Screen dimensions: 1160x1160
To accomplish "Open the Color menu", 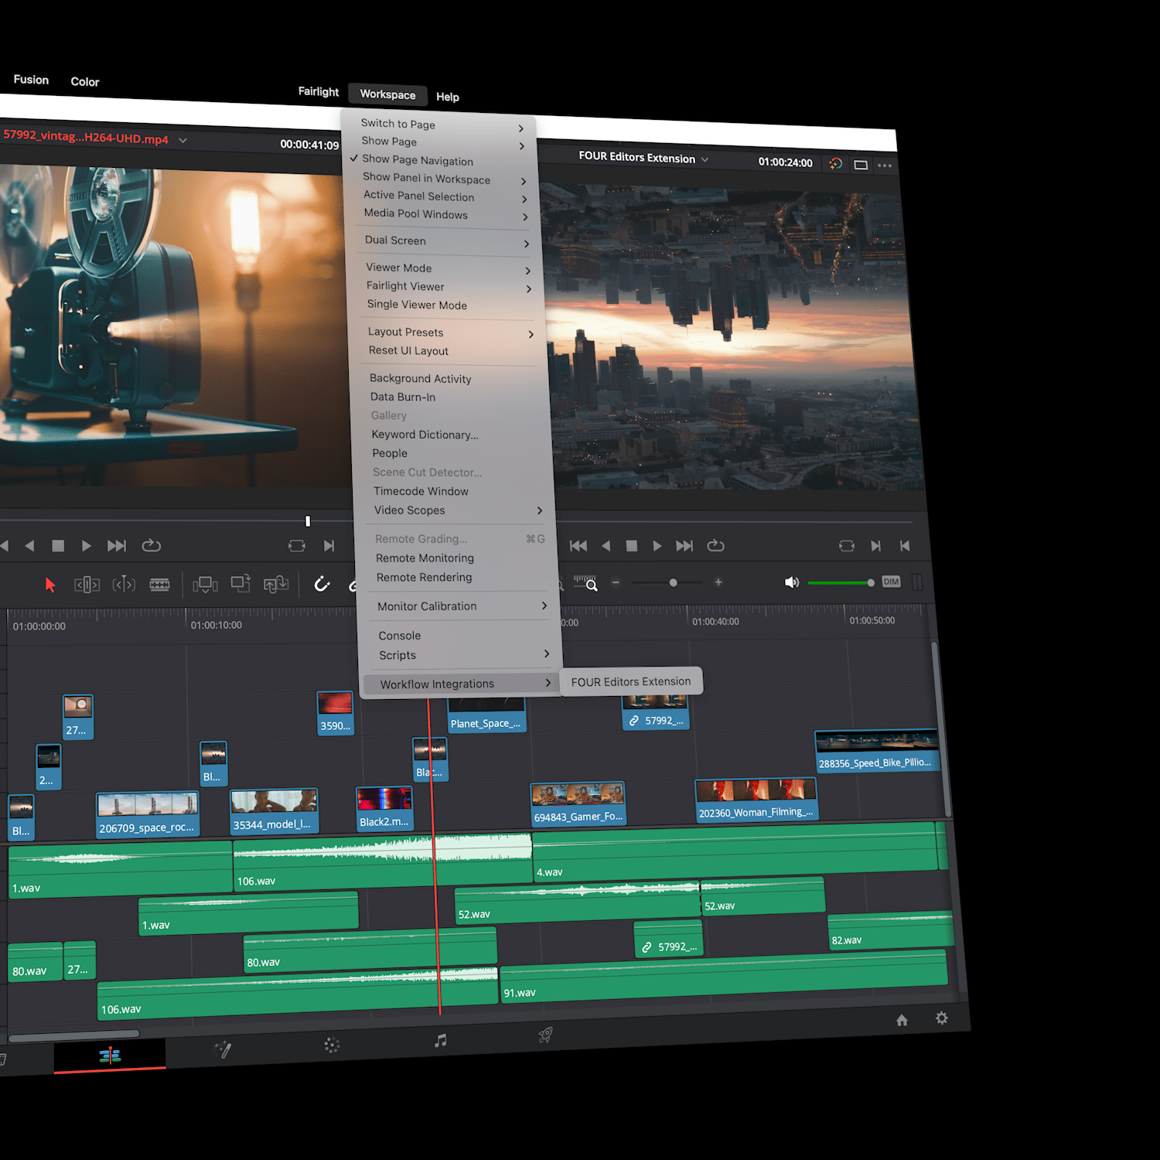I will (x=85, y=82).
